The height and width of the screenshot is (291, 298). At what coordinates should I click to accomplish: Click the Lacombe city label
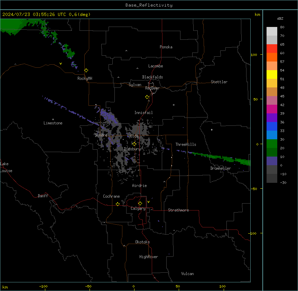156,66
